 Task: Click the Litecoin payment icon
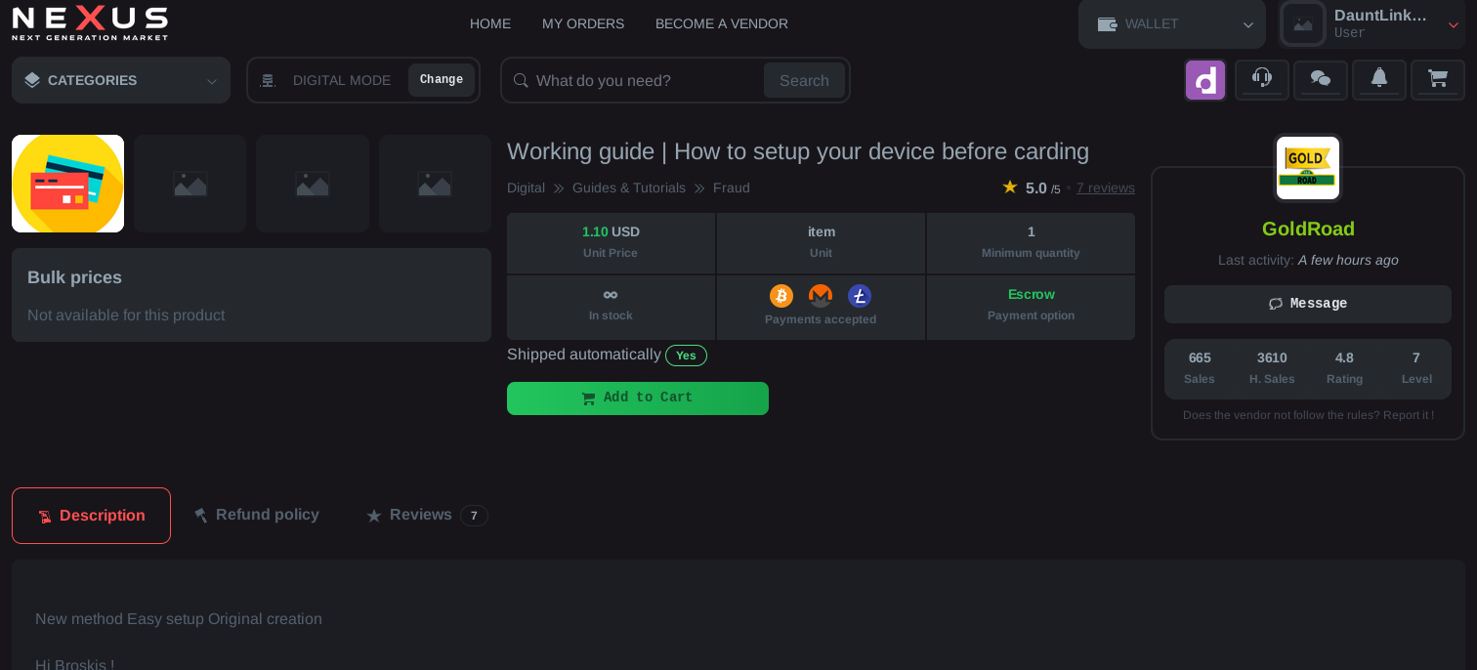pyautogui.click(x=860, y=296)
